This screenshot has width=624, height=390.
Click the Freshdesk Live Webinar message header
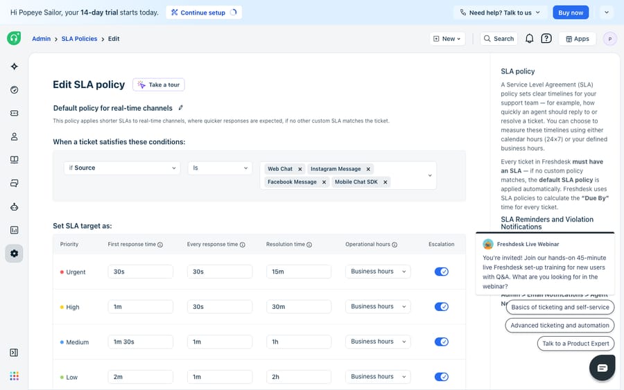click(x=528, y=244)
